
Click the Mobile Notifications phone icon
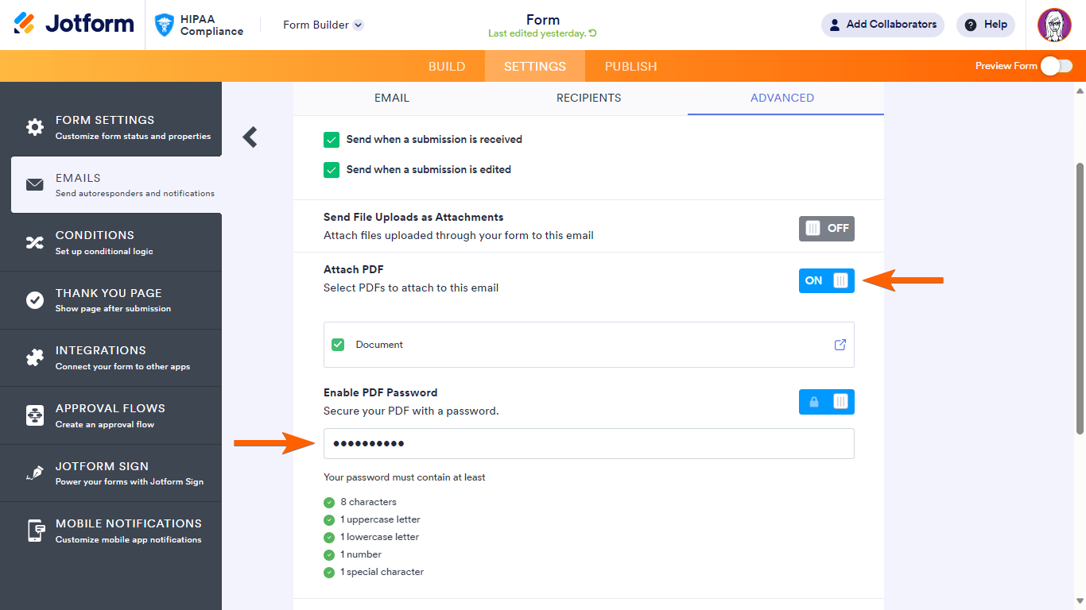35,531
